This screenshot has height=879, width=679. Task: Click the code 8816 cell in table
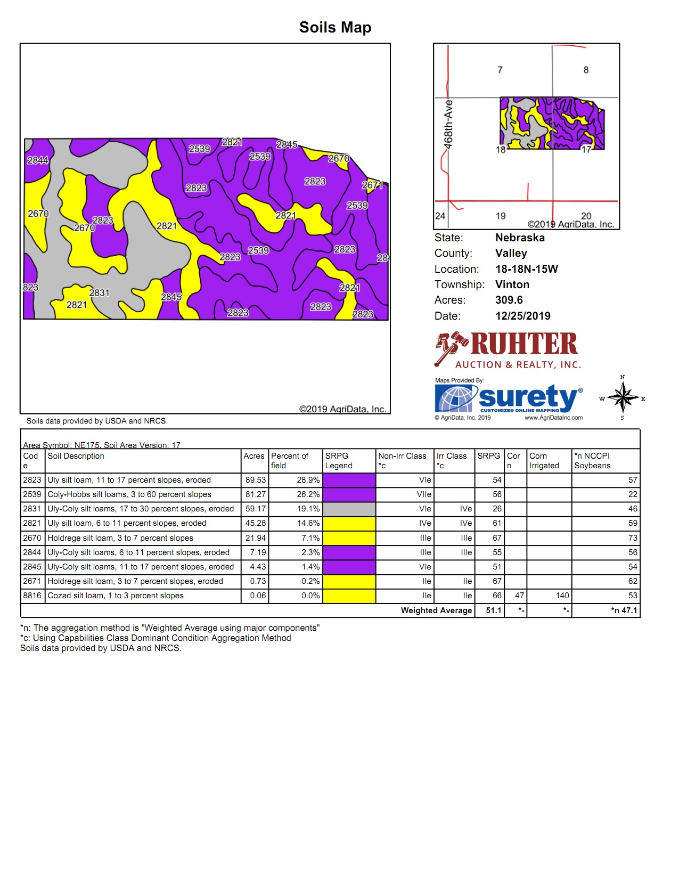[x=32, y=596]
